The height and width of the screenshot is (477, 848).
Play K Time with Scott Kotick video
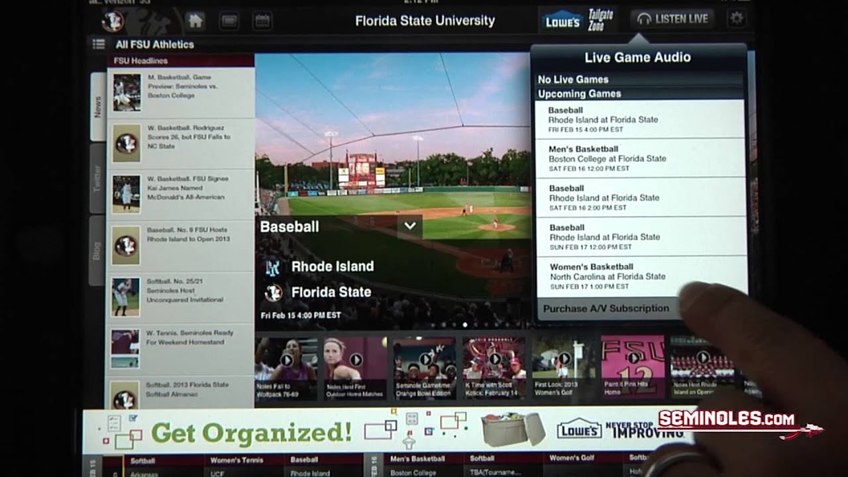[494, 368]
